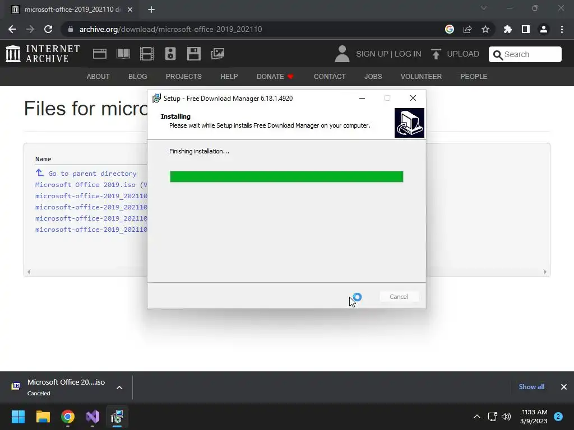
Task: Open the PEOPLE menu item
Action: 474,76
